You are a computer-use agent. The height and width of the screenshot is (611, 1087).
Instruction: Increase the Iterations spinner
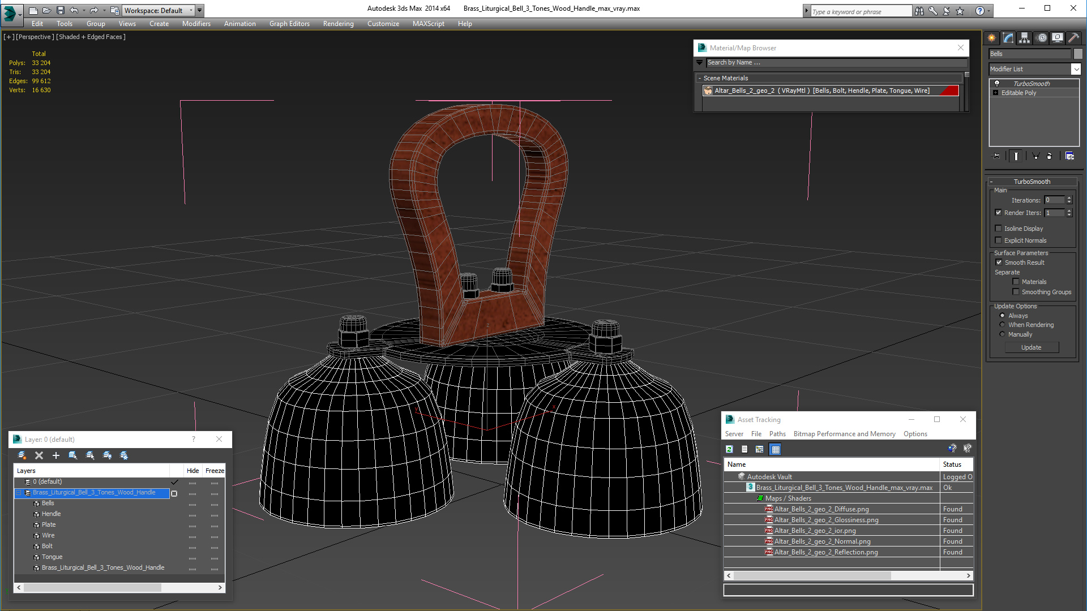click(x=1069, y=198)
